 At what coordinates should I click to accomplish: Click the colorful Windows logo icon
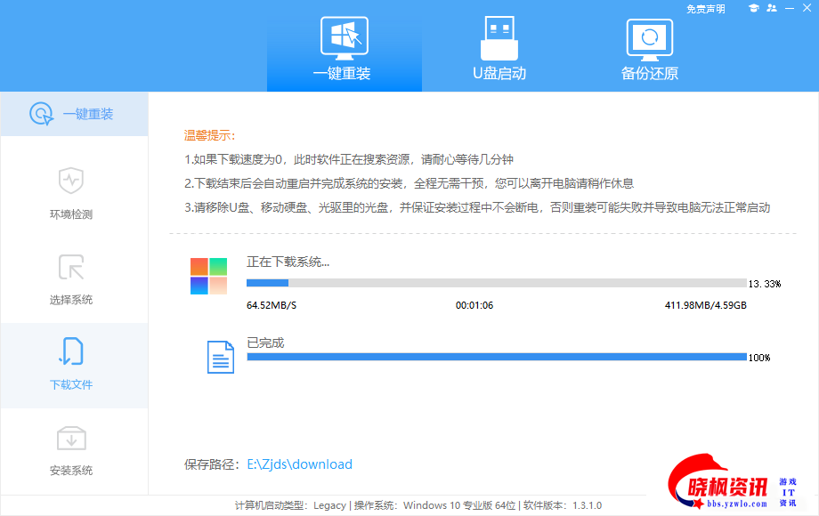click(x=208, y=276)
